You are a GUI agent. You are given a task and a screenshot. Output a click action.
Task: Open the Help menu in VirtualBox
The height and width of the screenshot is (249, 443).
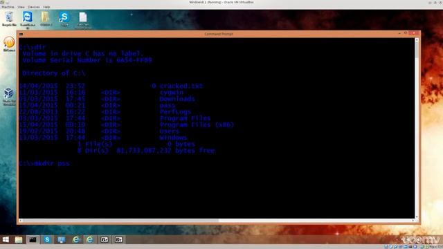click(x=46, y=7)
